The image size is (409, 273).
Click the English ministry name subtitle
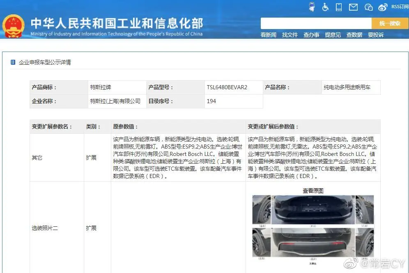click(116, 34)
